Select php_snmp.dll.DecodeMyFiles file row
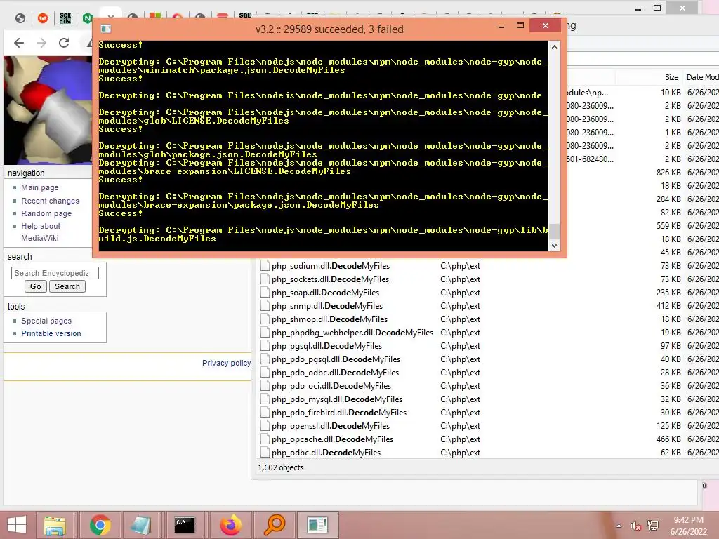719x539 pixels. tap(487, 306)
